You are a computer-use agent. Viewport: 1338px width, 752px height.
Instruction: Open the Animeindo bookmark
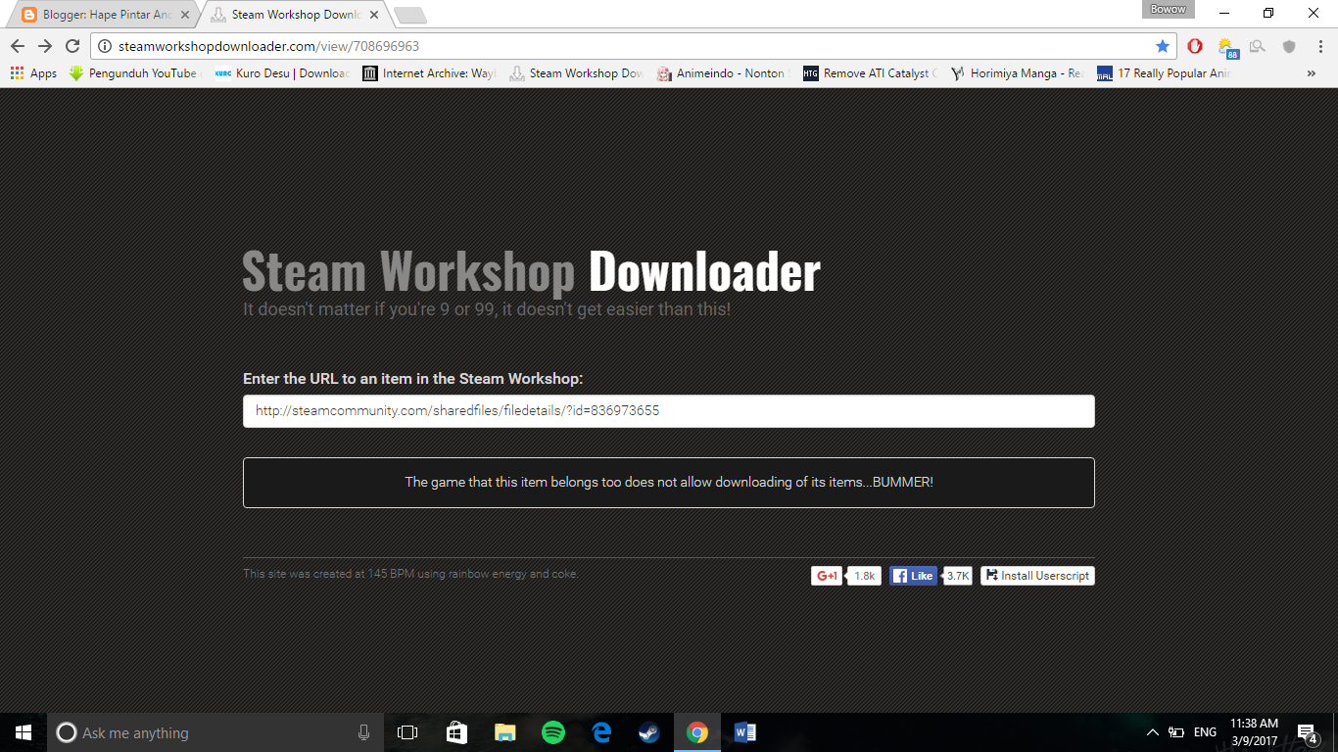click(722, 72)
